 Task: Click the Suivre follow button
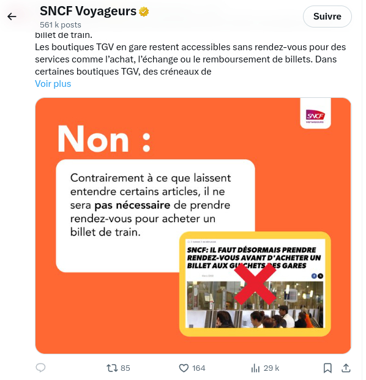tap(327, 17)
